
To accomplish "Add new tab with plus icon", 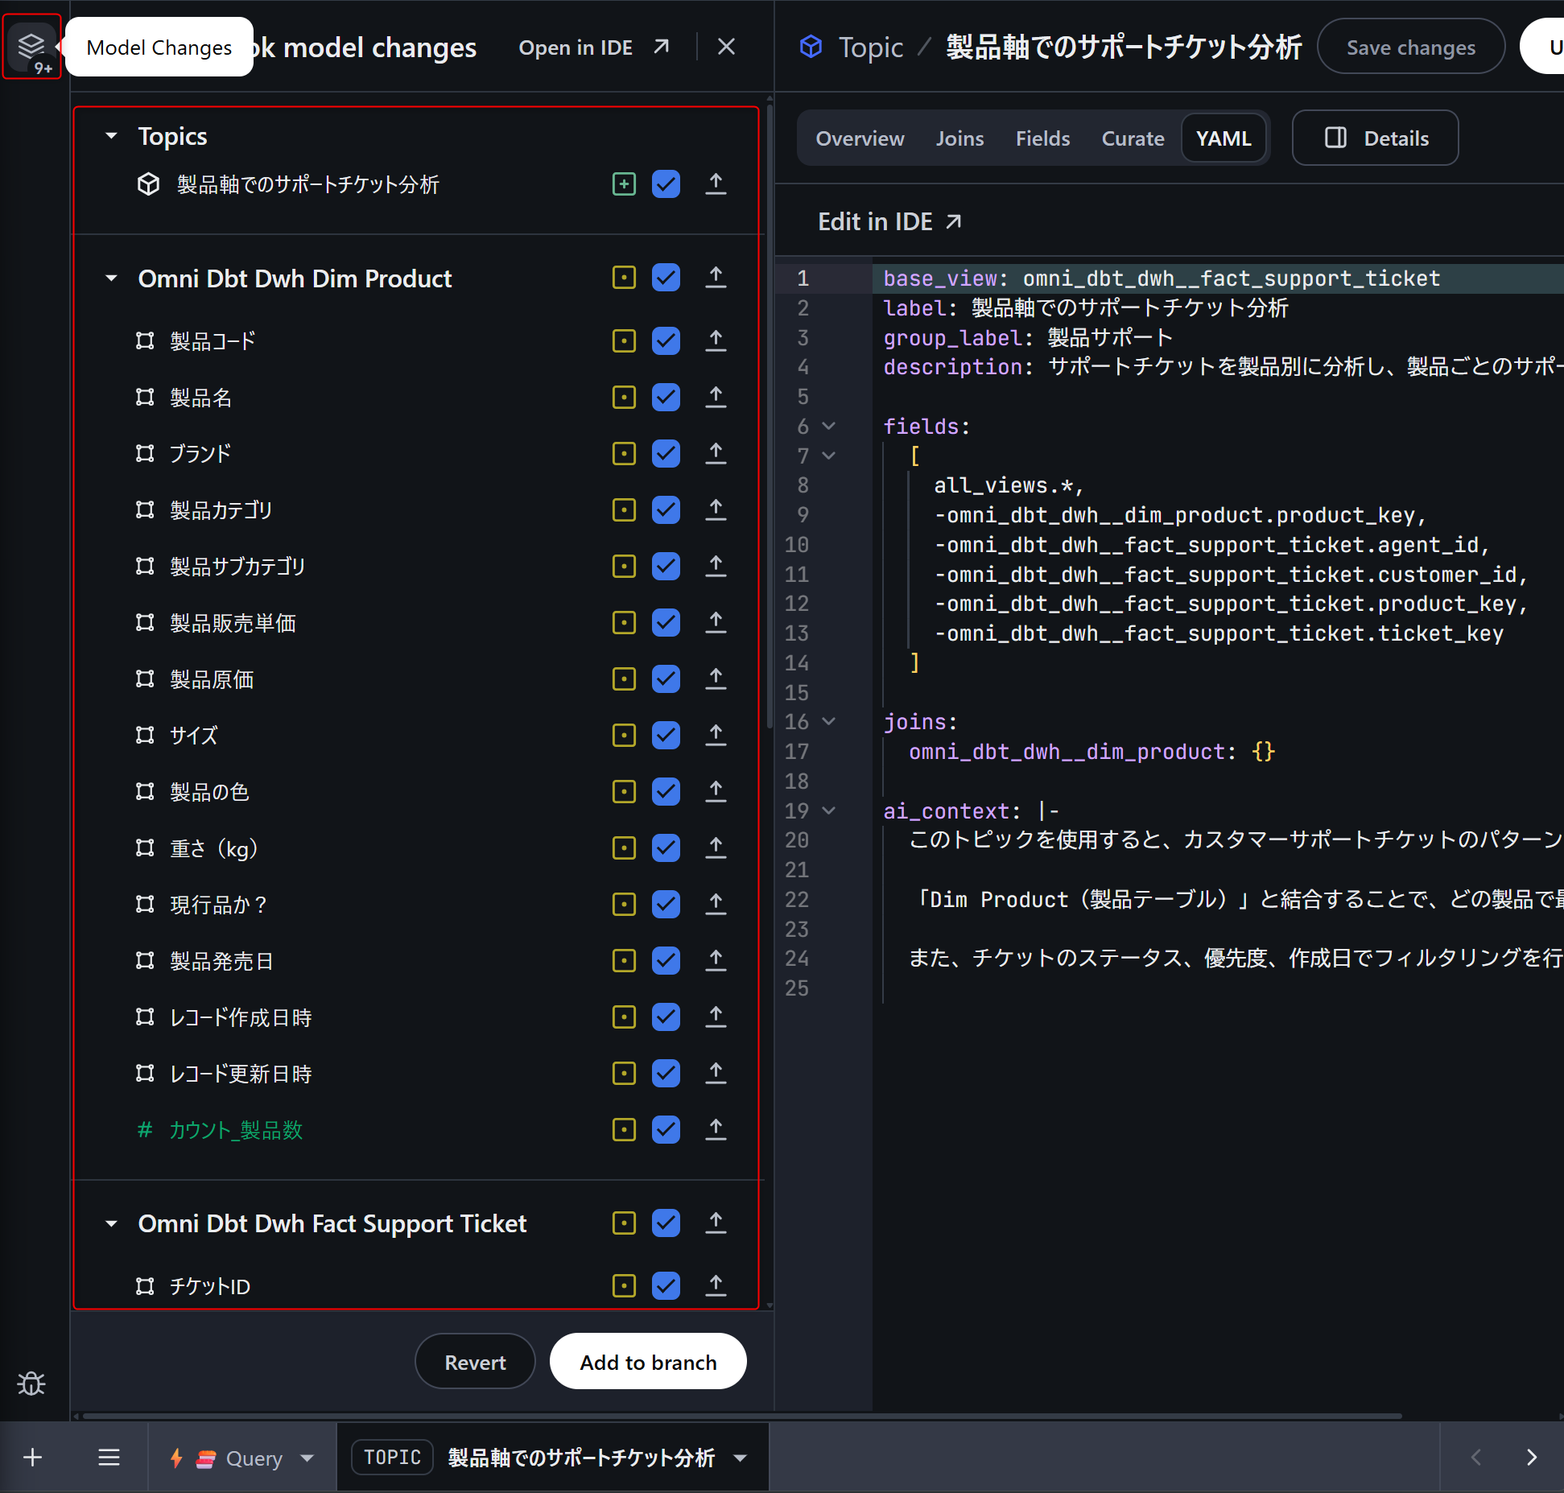I will (x=33, y=1458).
